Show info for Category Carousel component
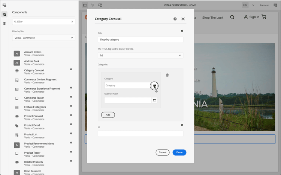Screen dimensions: 281x175 click(x=71, y=70)
